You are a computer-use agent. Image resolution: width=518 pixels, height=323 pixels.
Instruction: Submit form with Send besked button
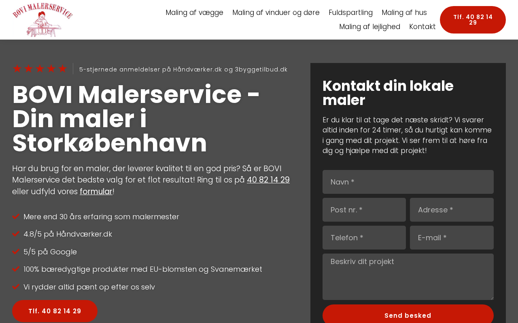coord(408,315)
